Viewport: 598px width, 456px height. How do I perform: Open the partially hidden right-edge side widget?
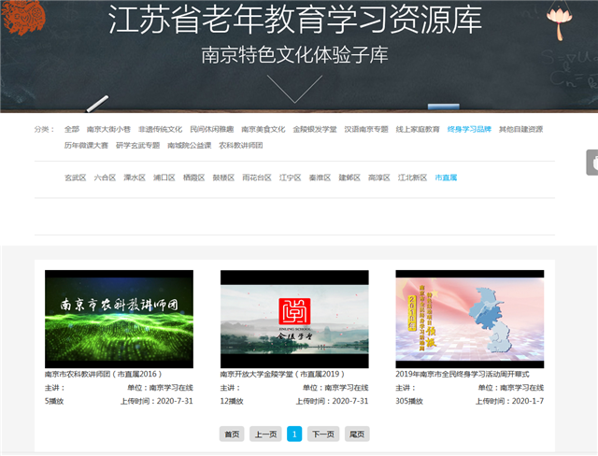coord(591,163)
